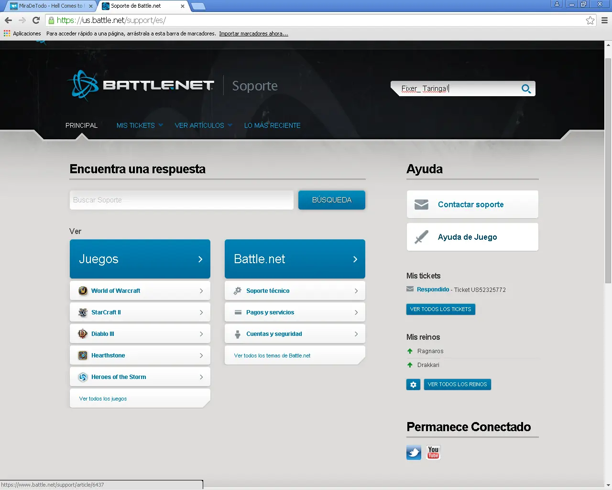The image size is (612, 490).
Task: Click the search magnifier icon in header
Action: point(526,89)
